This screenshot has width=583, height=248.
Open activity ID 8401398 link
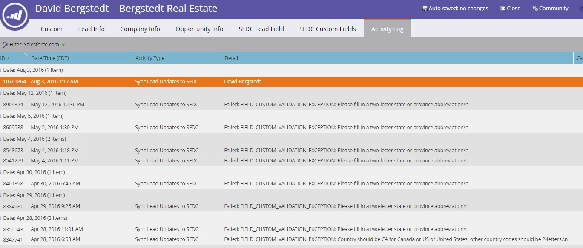13,184
